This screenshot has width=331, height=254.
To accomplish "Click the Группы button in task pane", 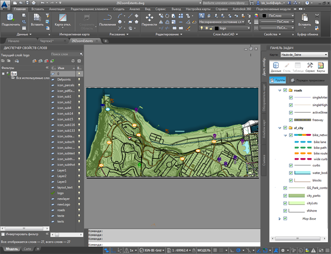I will 278,80.
